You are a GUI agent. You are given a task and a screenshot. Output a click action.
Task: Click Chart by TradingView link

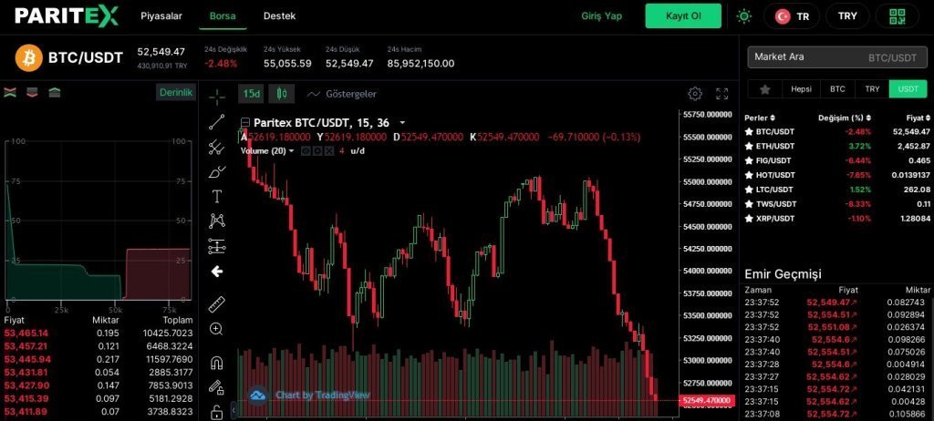322,395
